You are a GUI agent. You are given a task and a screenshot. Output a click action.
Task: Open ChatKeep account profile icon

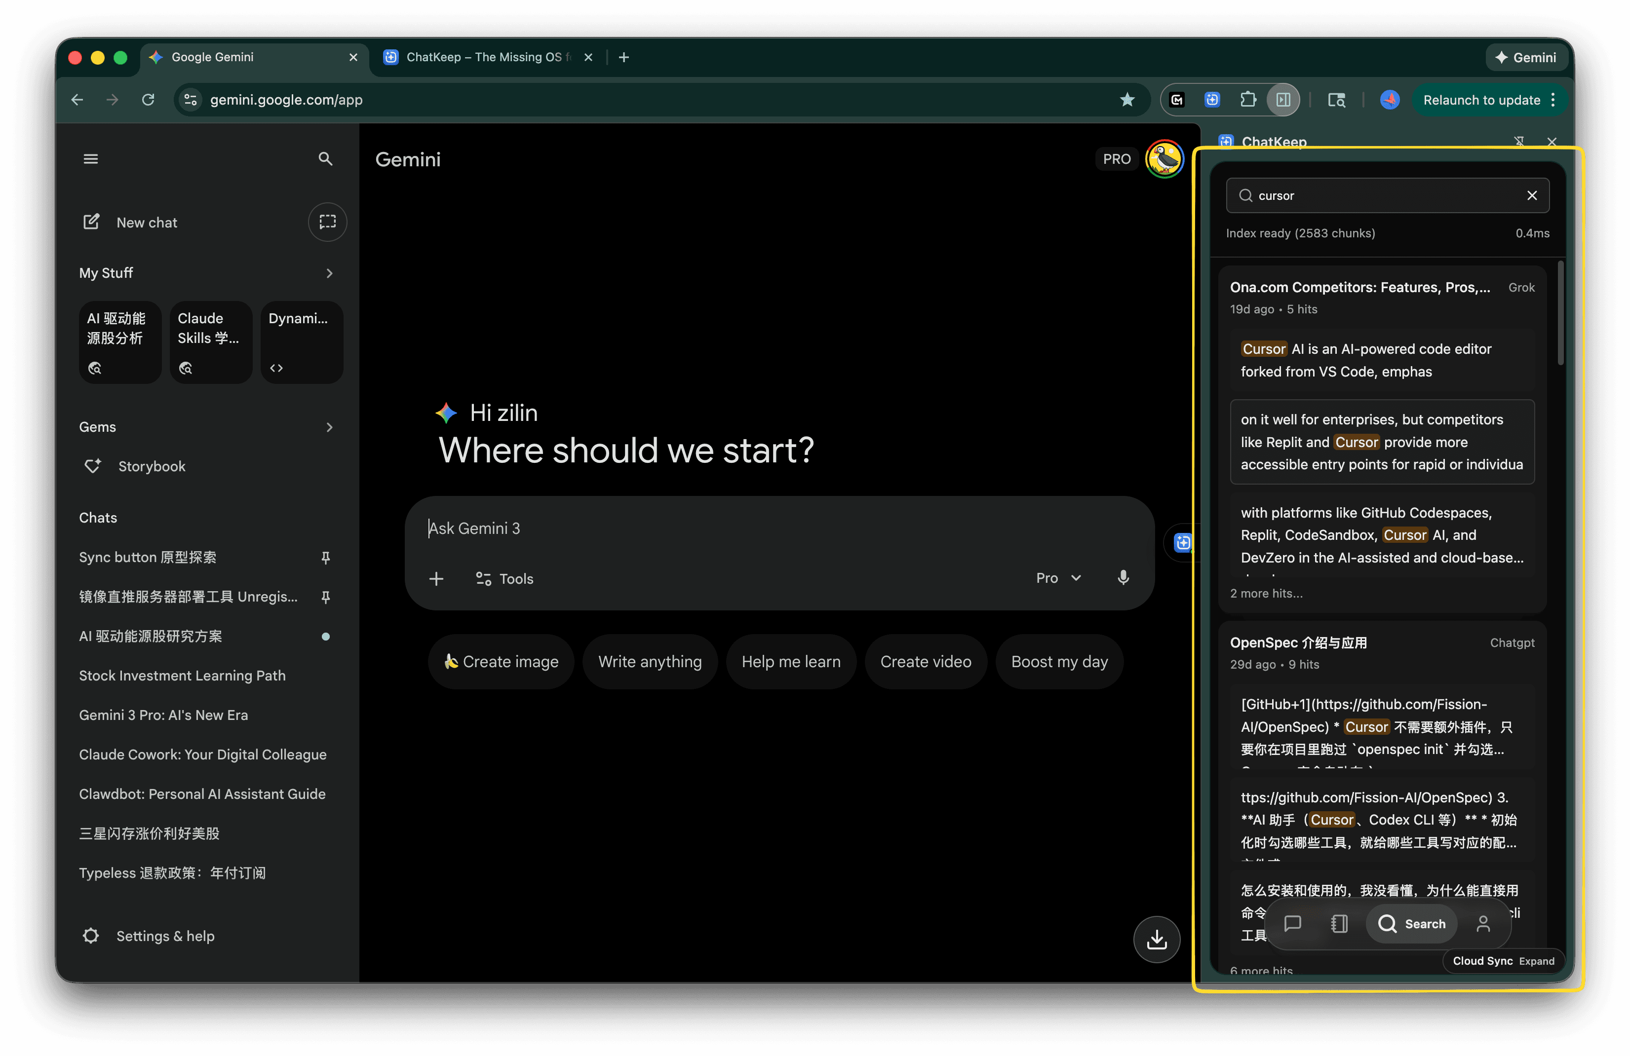1483,923
